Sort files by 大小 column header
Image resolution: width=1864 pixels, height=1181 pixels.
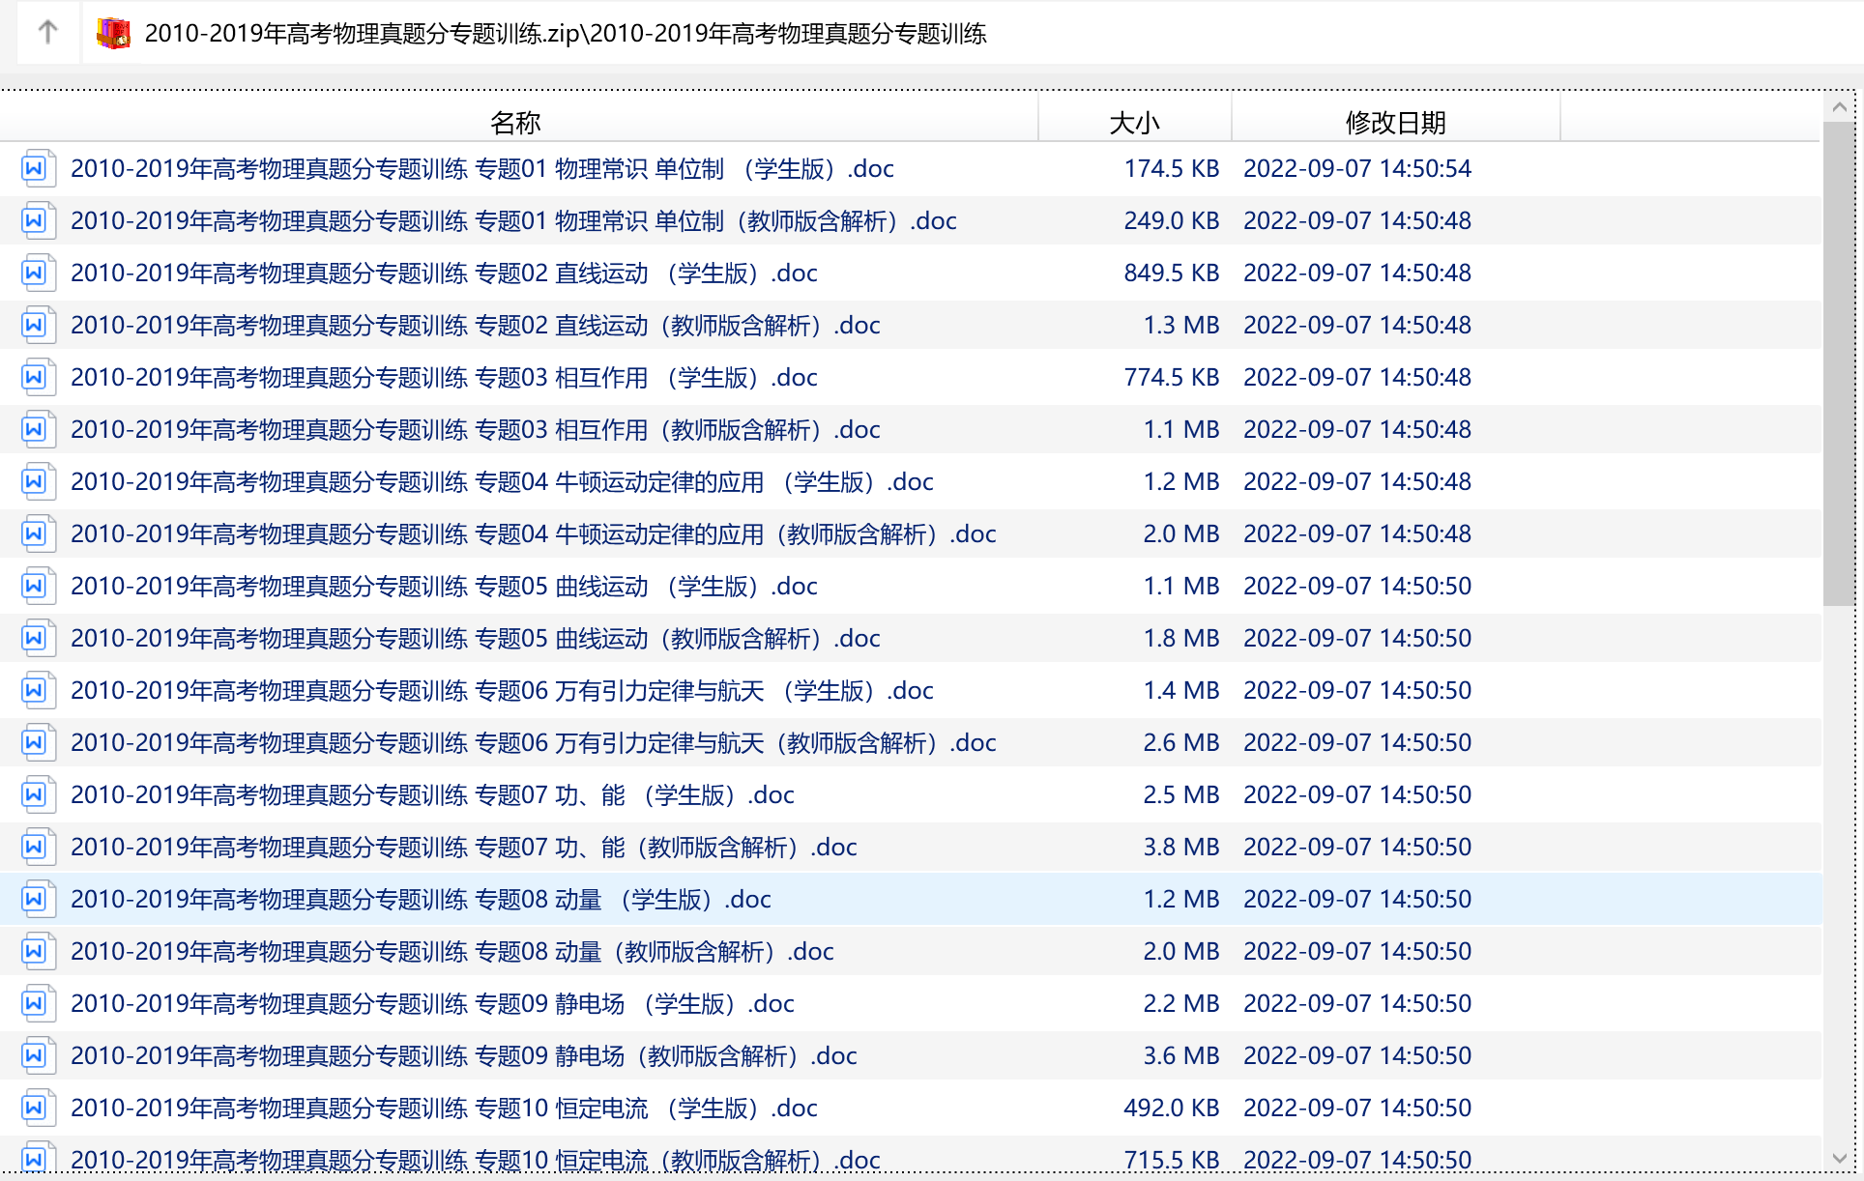point(1134,123)
